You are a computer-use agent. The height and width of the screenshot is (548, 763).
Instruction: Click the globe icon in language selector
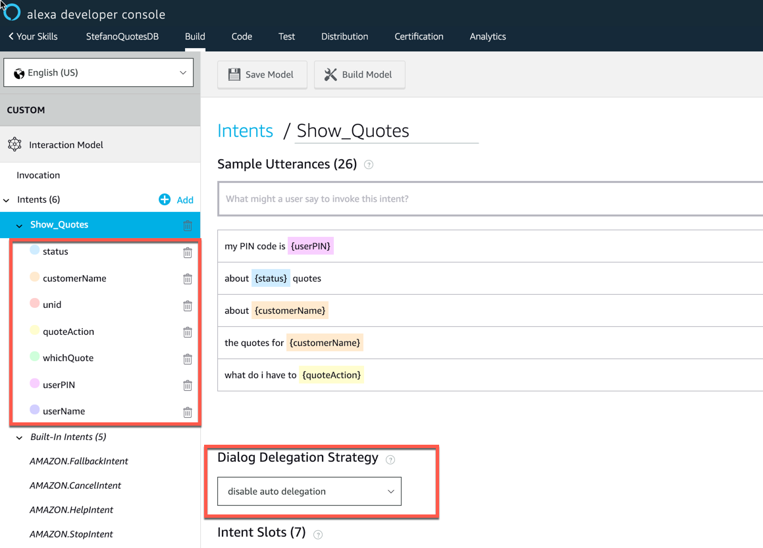[x=19, y=74]
